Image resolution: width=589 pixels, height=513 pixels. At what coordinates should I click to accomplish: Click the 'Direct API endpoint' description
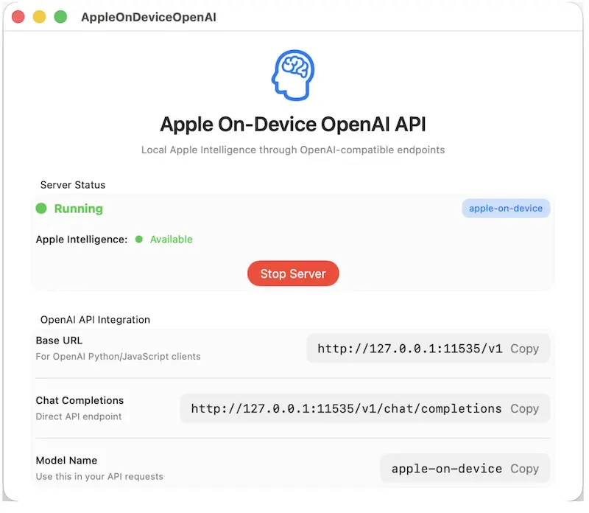(x=79, y=416)
